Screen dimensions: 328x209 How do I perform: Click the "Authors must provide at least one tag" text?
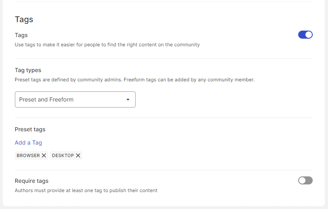tap(86, 190)
